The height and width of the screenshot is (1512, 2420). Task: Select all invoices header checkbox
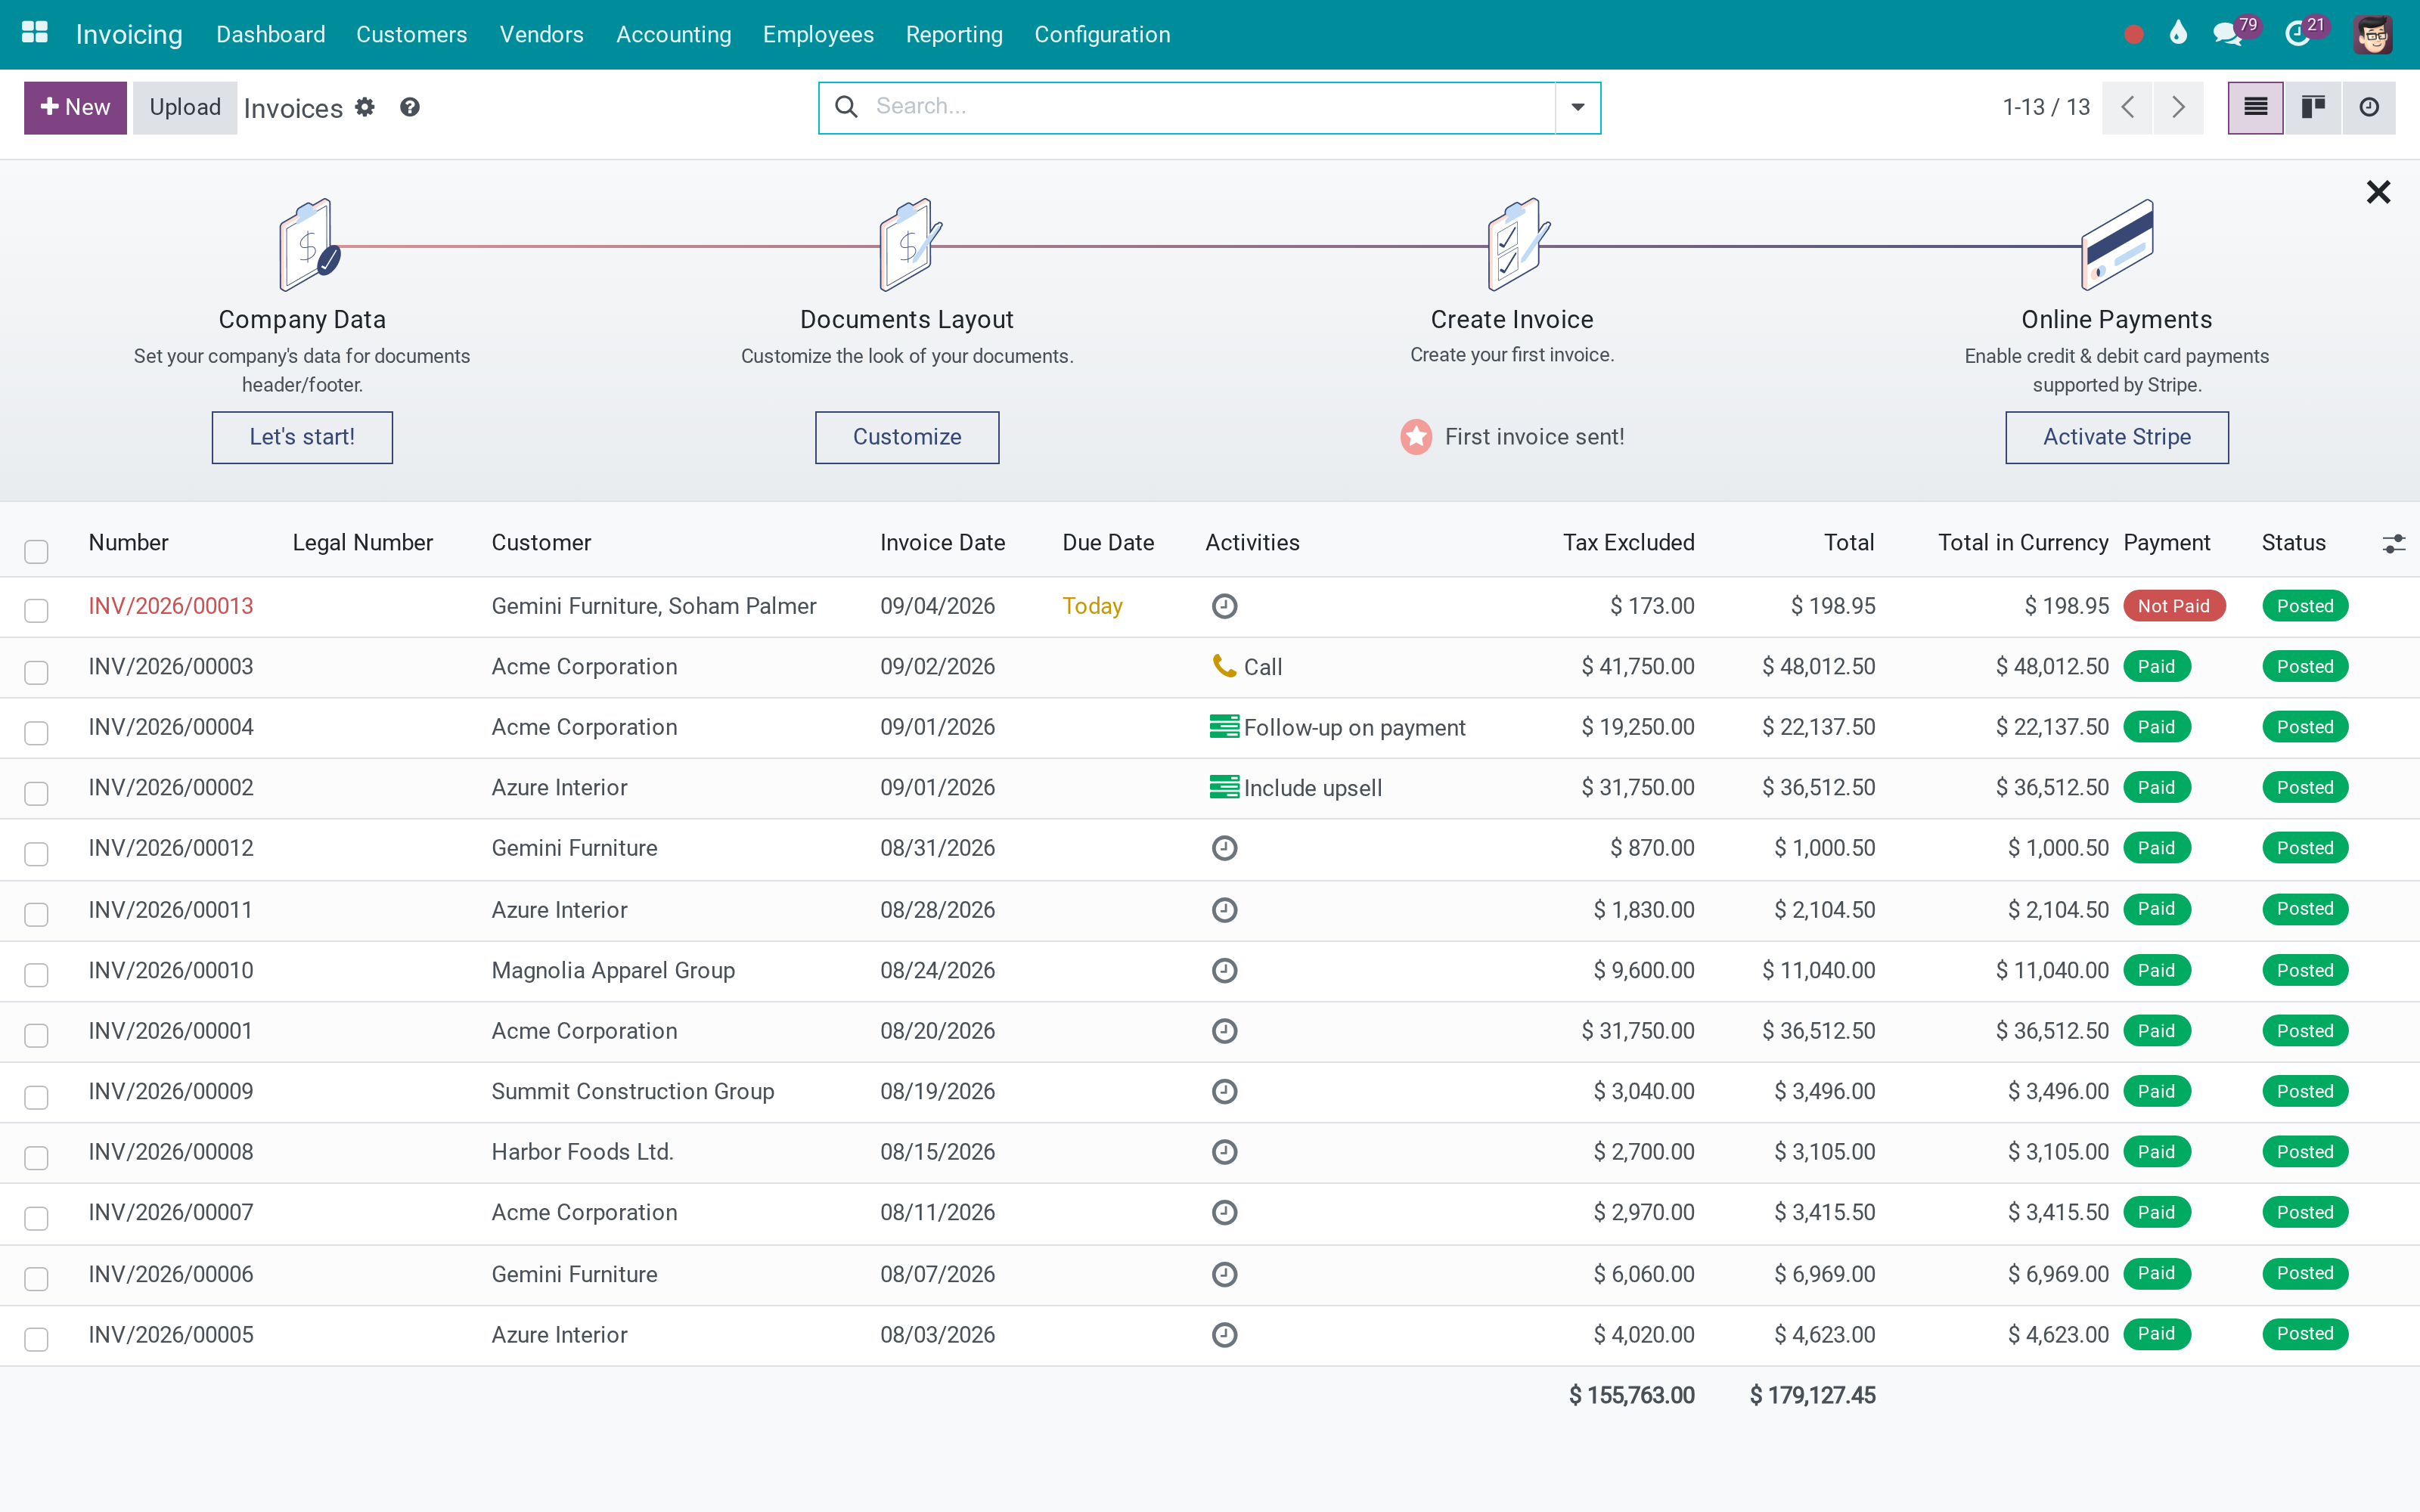36,551
